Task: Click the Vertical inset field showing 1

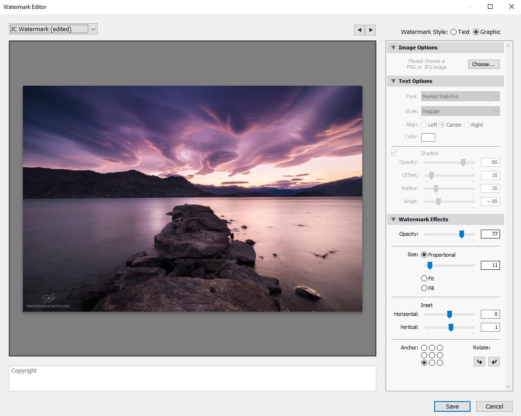Action: (490, 327)
